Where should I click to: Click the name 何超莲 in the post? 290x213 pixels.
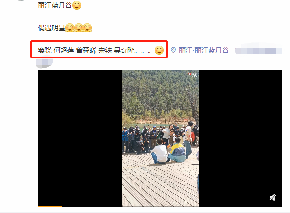click(64, 50)
